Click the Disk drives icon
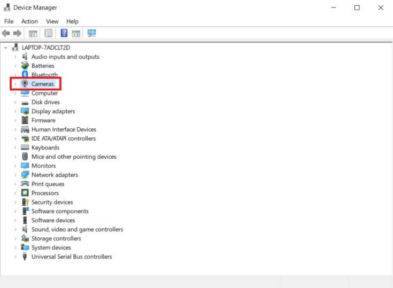Viewport: 393px width, 288px height. [25, 103]
